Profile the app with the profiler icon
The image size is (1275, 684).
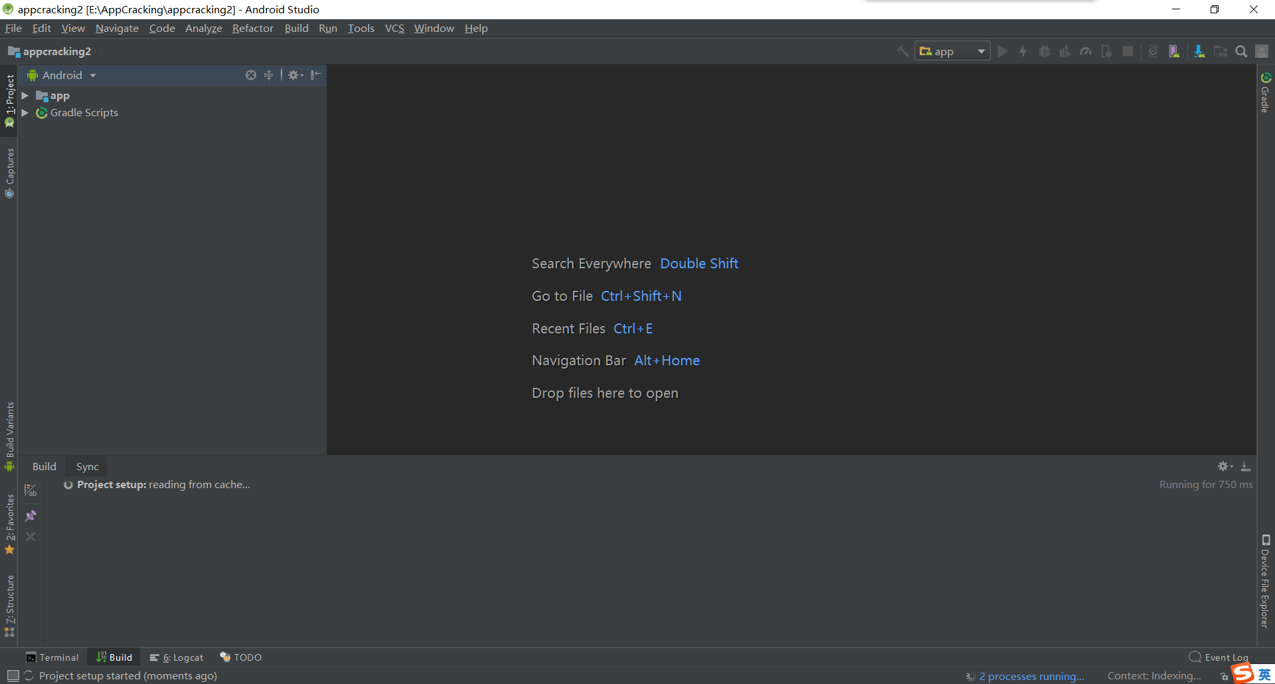coord(1086,51)
